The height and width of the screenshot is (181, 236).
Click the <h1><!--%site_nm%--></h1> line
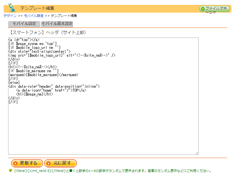pos(33,67)
